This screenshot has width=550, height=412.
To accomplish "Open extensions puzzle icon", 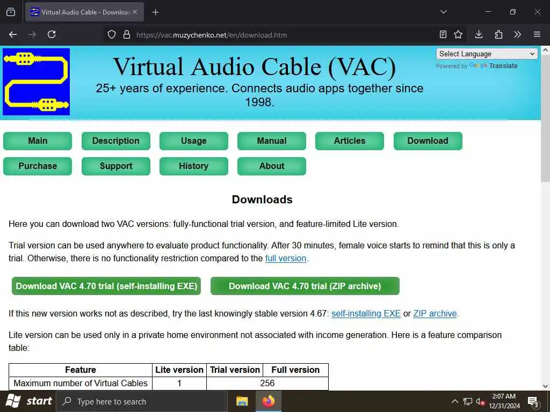I will pyautogui.click(x=498, y=34).
